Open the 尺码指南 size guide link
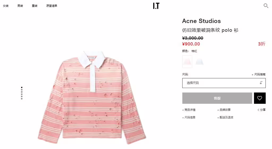The width and height of the screenshot is (272, 149). pyautogui.click(x=258, y=74)
